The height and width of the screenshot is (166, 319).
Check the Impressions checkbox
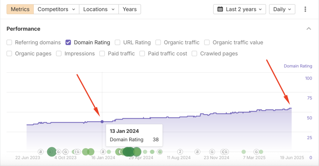tap(59, 53)
